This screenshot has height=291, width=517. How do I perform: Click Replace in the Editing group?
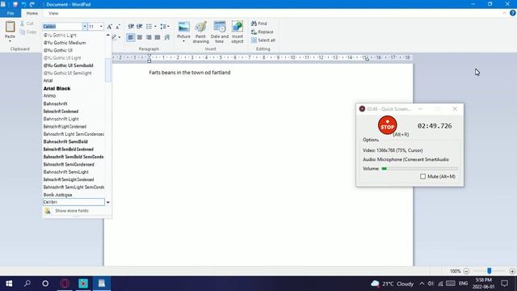[262, 32]
